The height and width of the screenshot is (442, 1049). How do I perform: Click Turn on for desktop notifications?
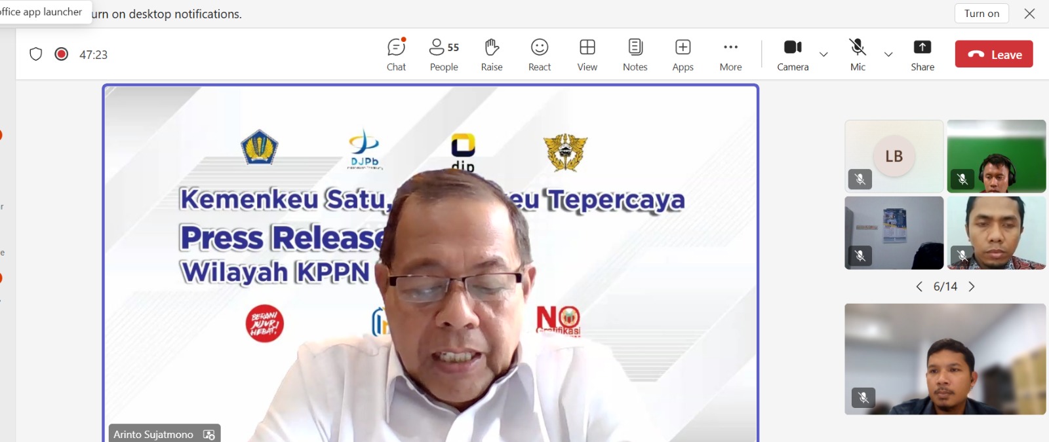[981, 13]
